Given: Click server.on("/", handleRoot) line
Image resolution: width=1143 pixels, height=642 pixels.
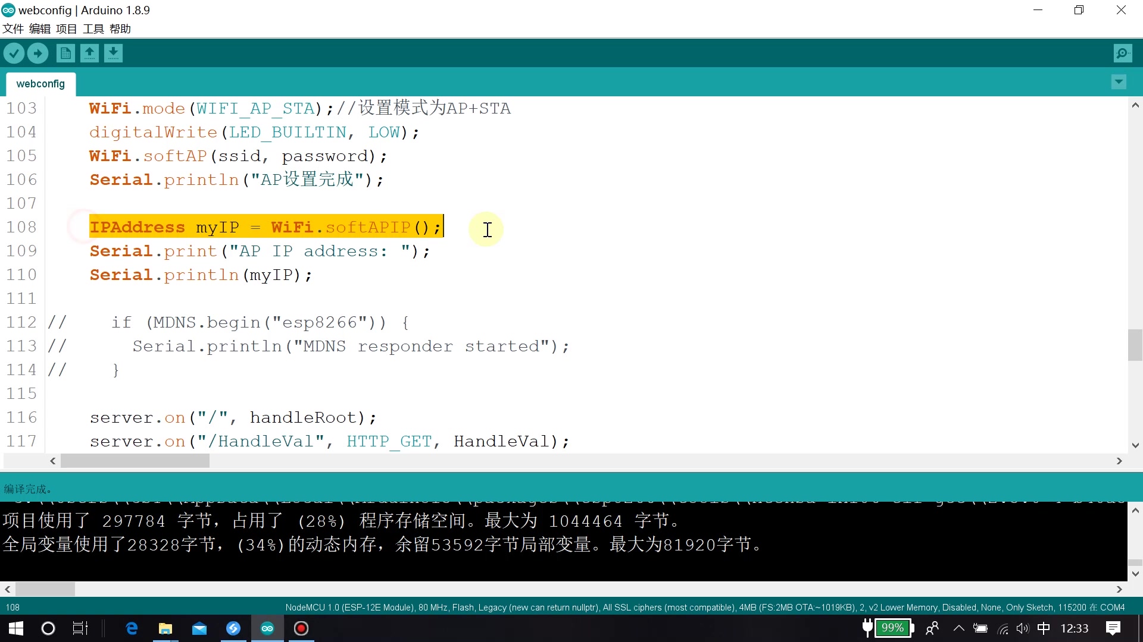Looking at the screenshot, I should pos(233,418).
